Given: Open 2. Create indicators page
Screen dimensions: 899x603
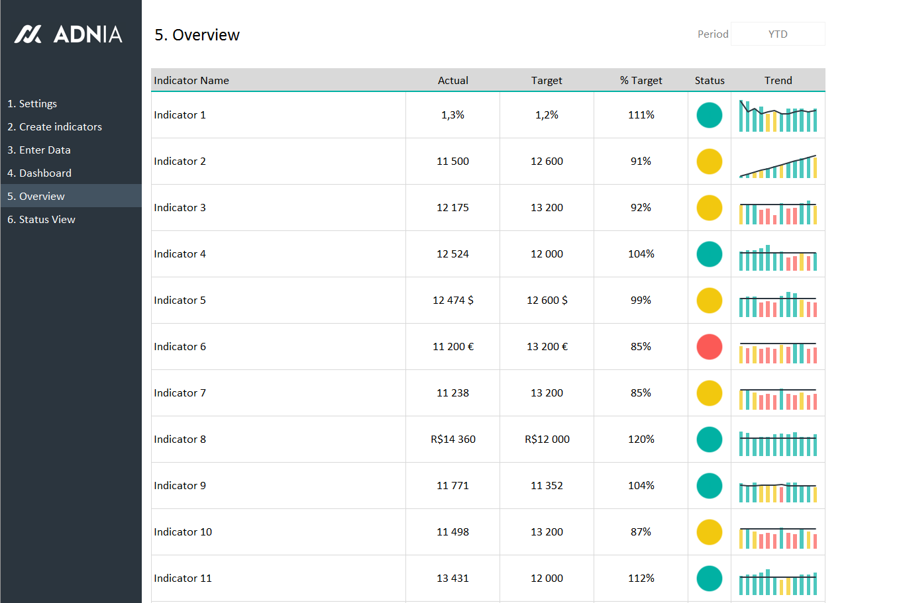Looking at the screenshot, I should (55, 127).
